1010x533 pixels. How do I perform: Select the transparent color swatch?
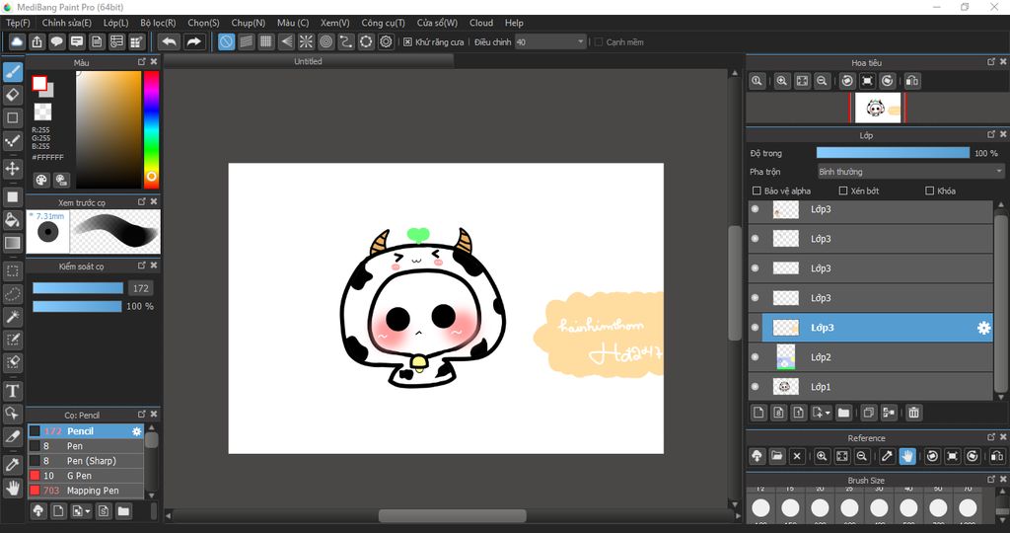tap(42, 113)
